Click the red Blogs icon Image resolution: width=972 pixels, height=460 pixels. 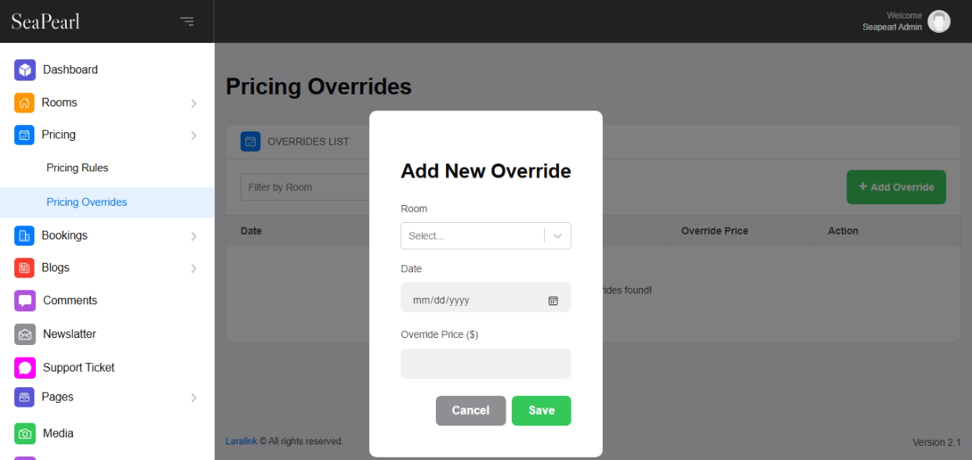coord(24,268)
